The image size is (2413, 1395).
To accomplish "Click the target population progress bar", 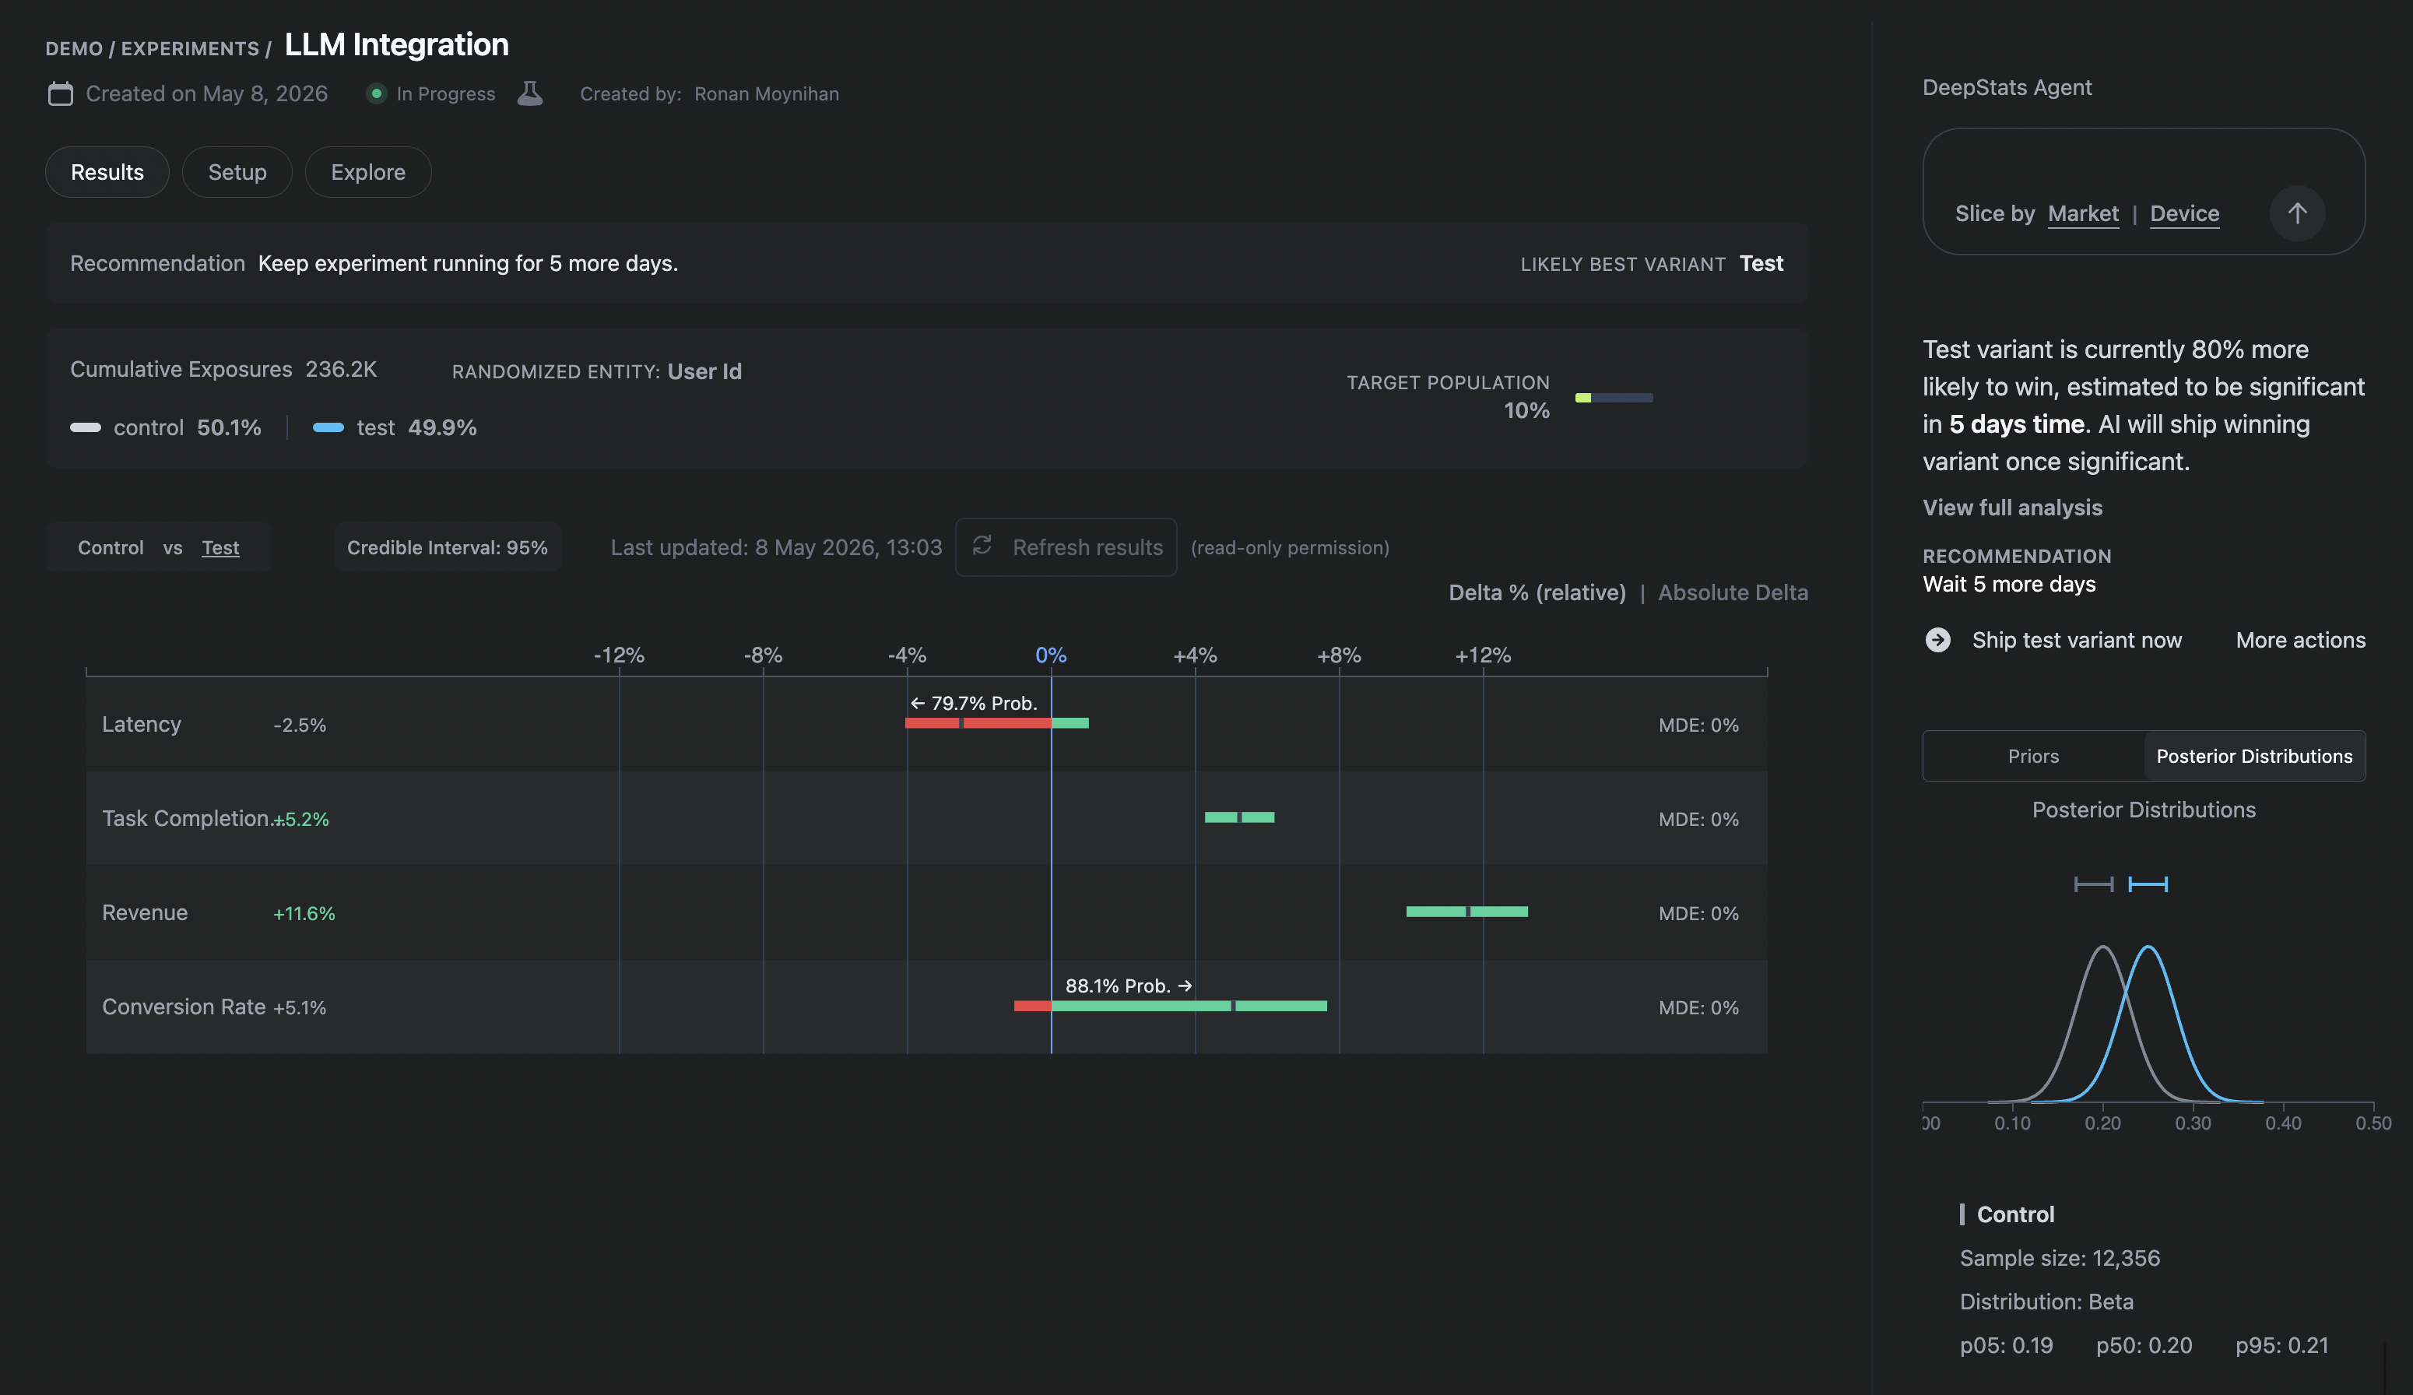I will (x=1614, y=397).
